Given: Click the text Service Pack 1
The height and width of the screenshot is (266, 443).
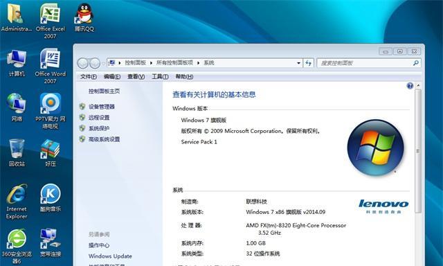Looking at the screenshot, I should click(199, 142).
